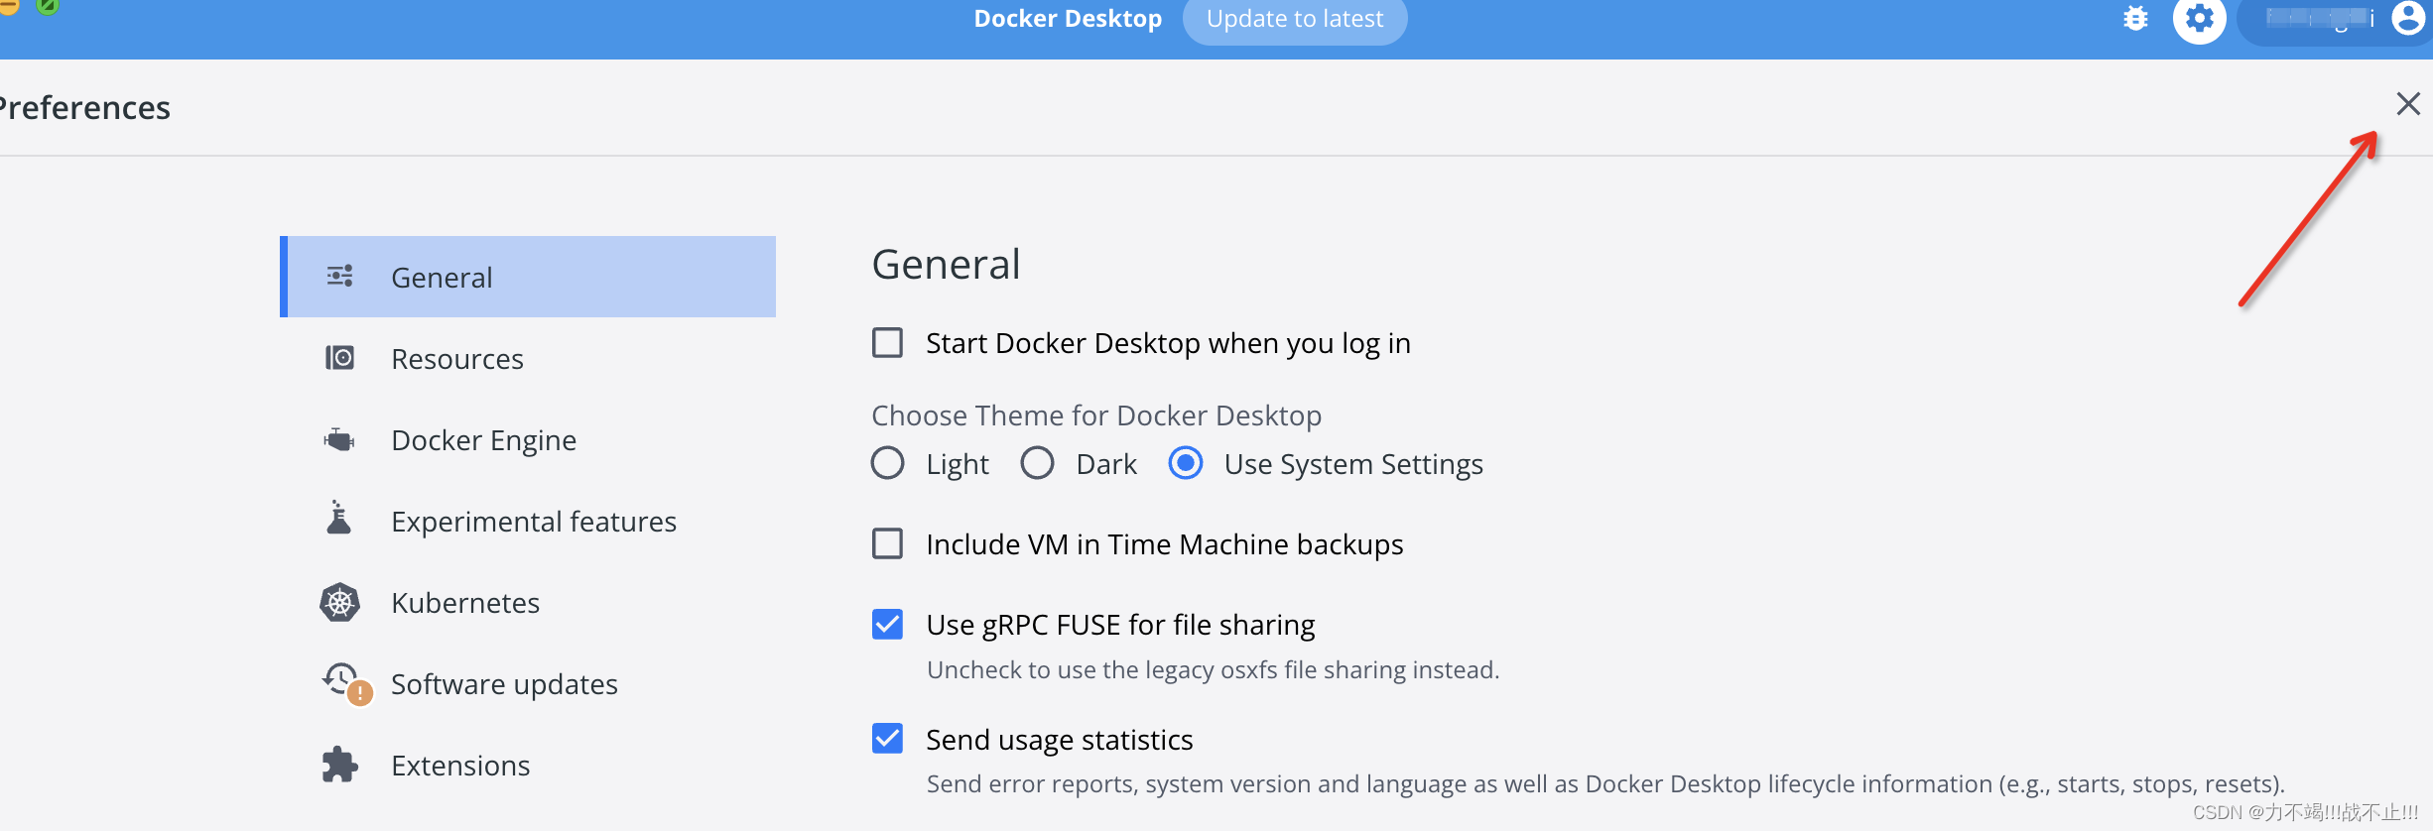This screenshot has height=831, width=2433.
Task: Select the Dark theme radio button
Action: pyautogui.click(x=1037, y=463)
